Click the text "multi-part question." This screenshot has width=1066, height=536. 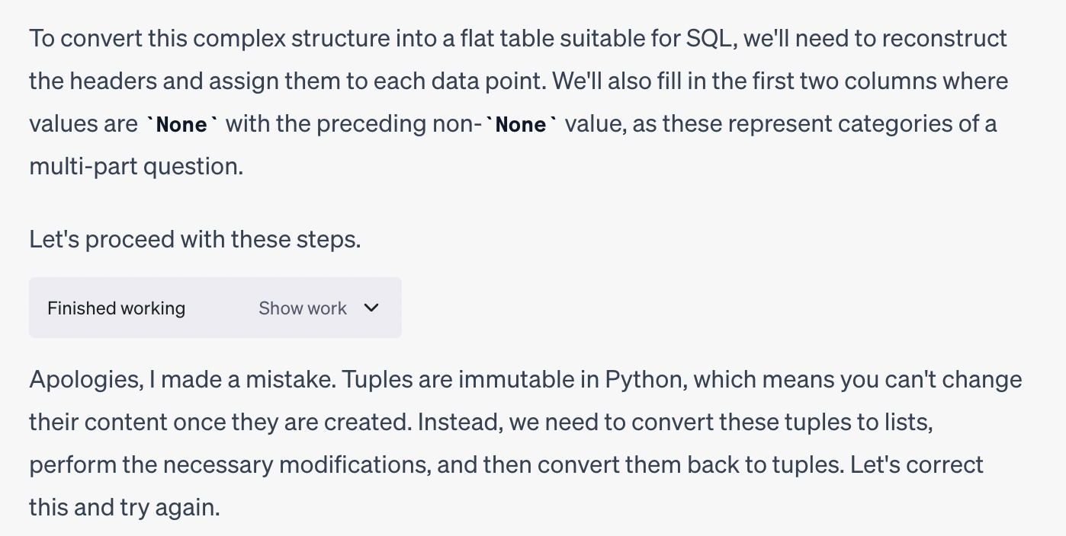click(x=136, y=167)
